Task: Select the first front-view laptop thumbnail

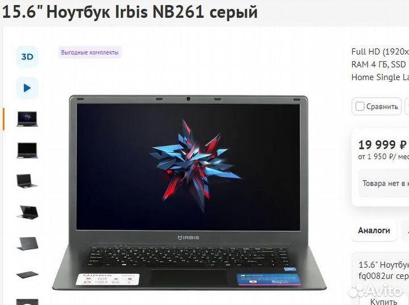Action: [27, 119]
